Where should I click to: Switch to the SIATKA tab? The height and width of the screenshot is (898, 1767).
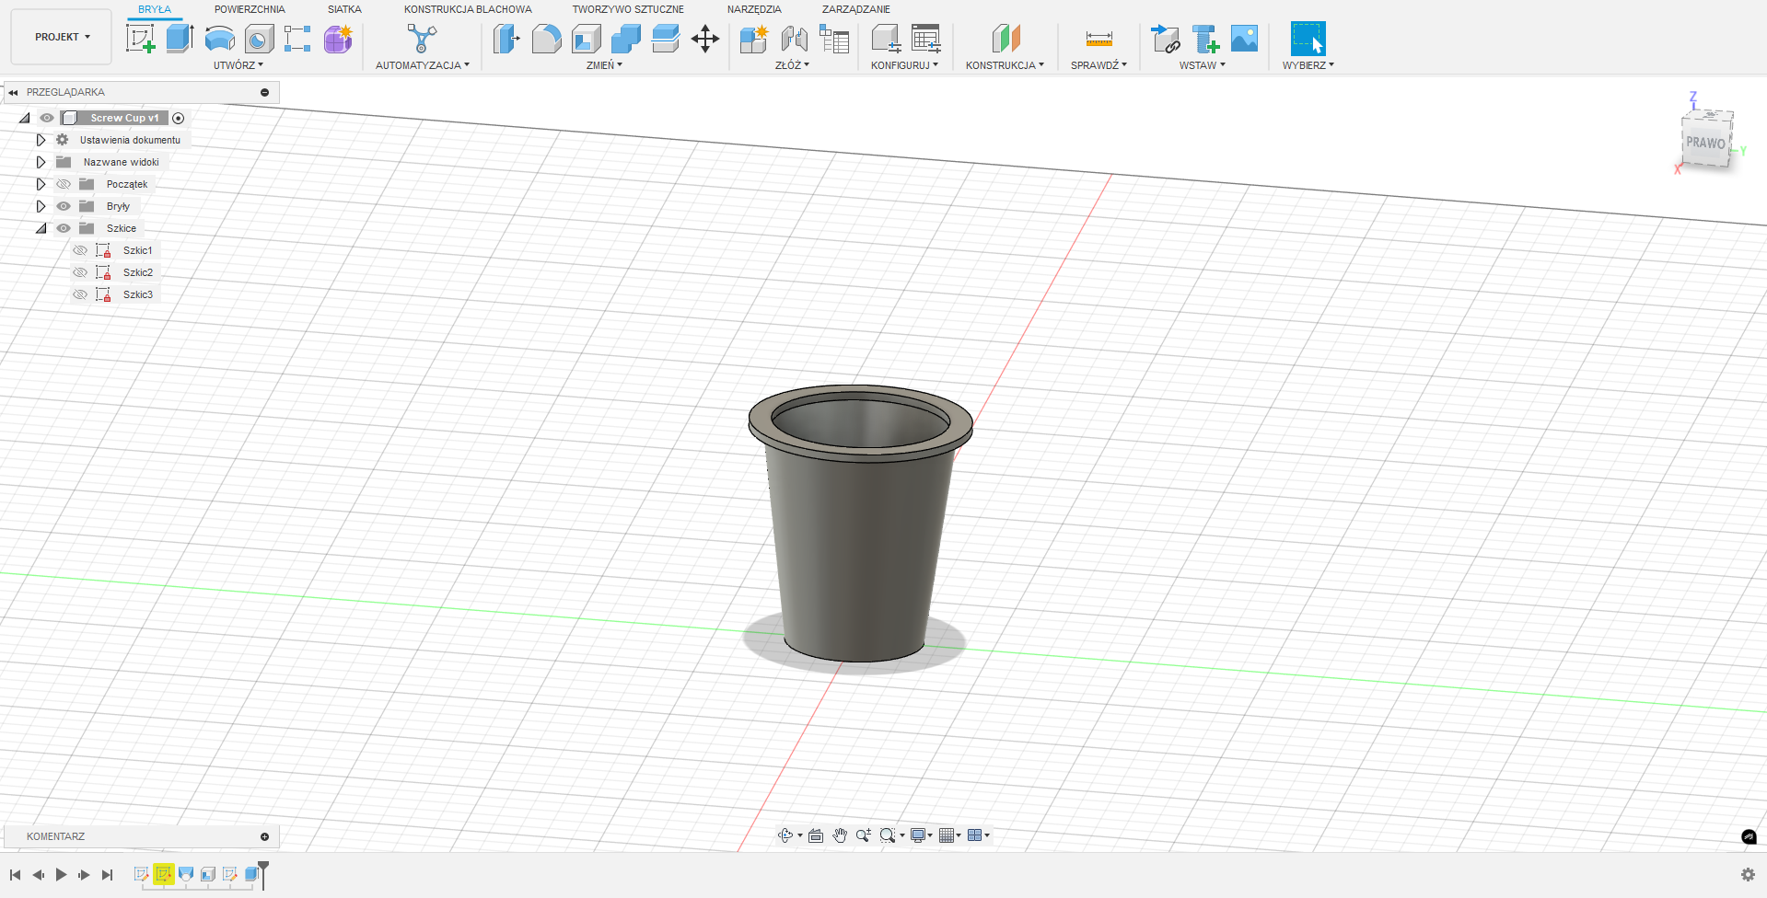coord(344,9)
